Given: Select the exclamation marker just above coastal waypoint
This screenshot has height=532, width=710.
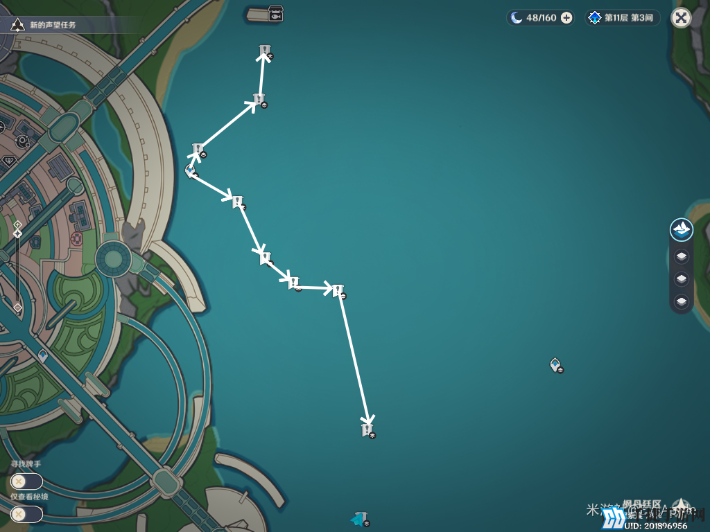Looking at the screenshot, I should [198, 150].
